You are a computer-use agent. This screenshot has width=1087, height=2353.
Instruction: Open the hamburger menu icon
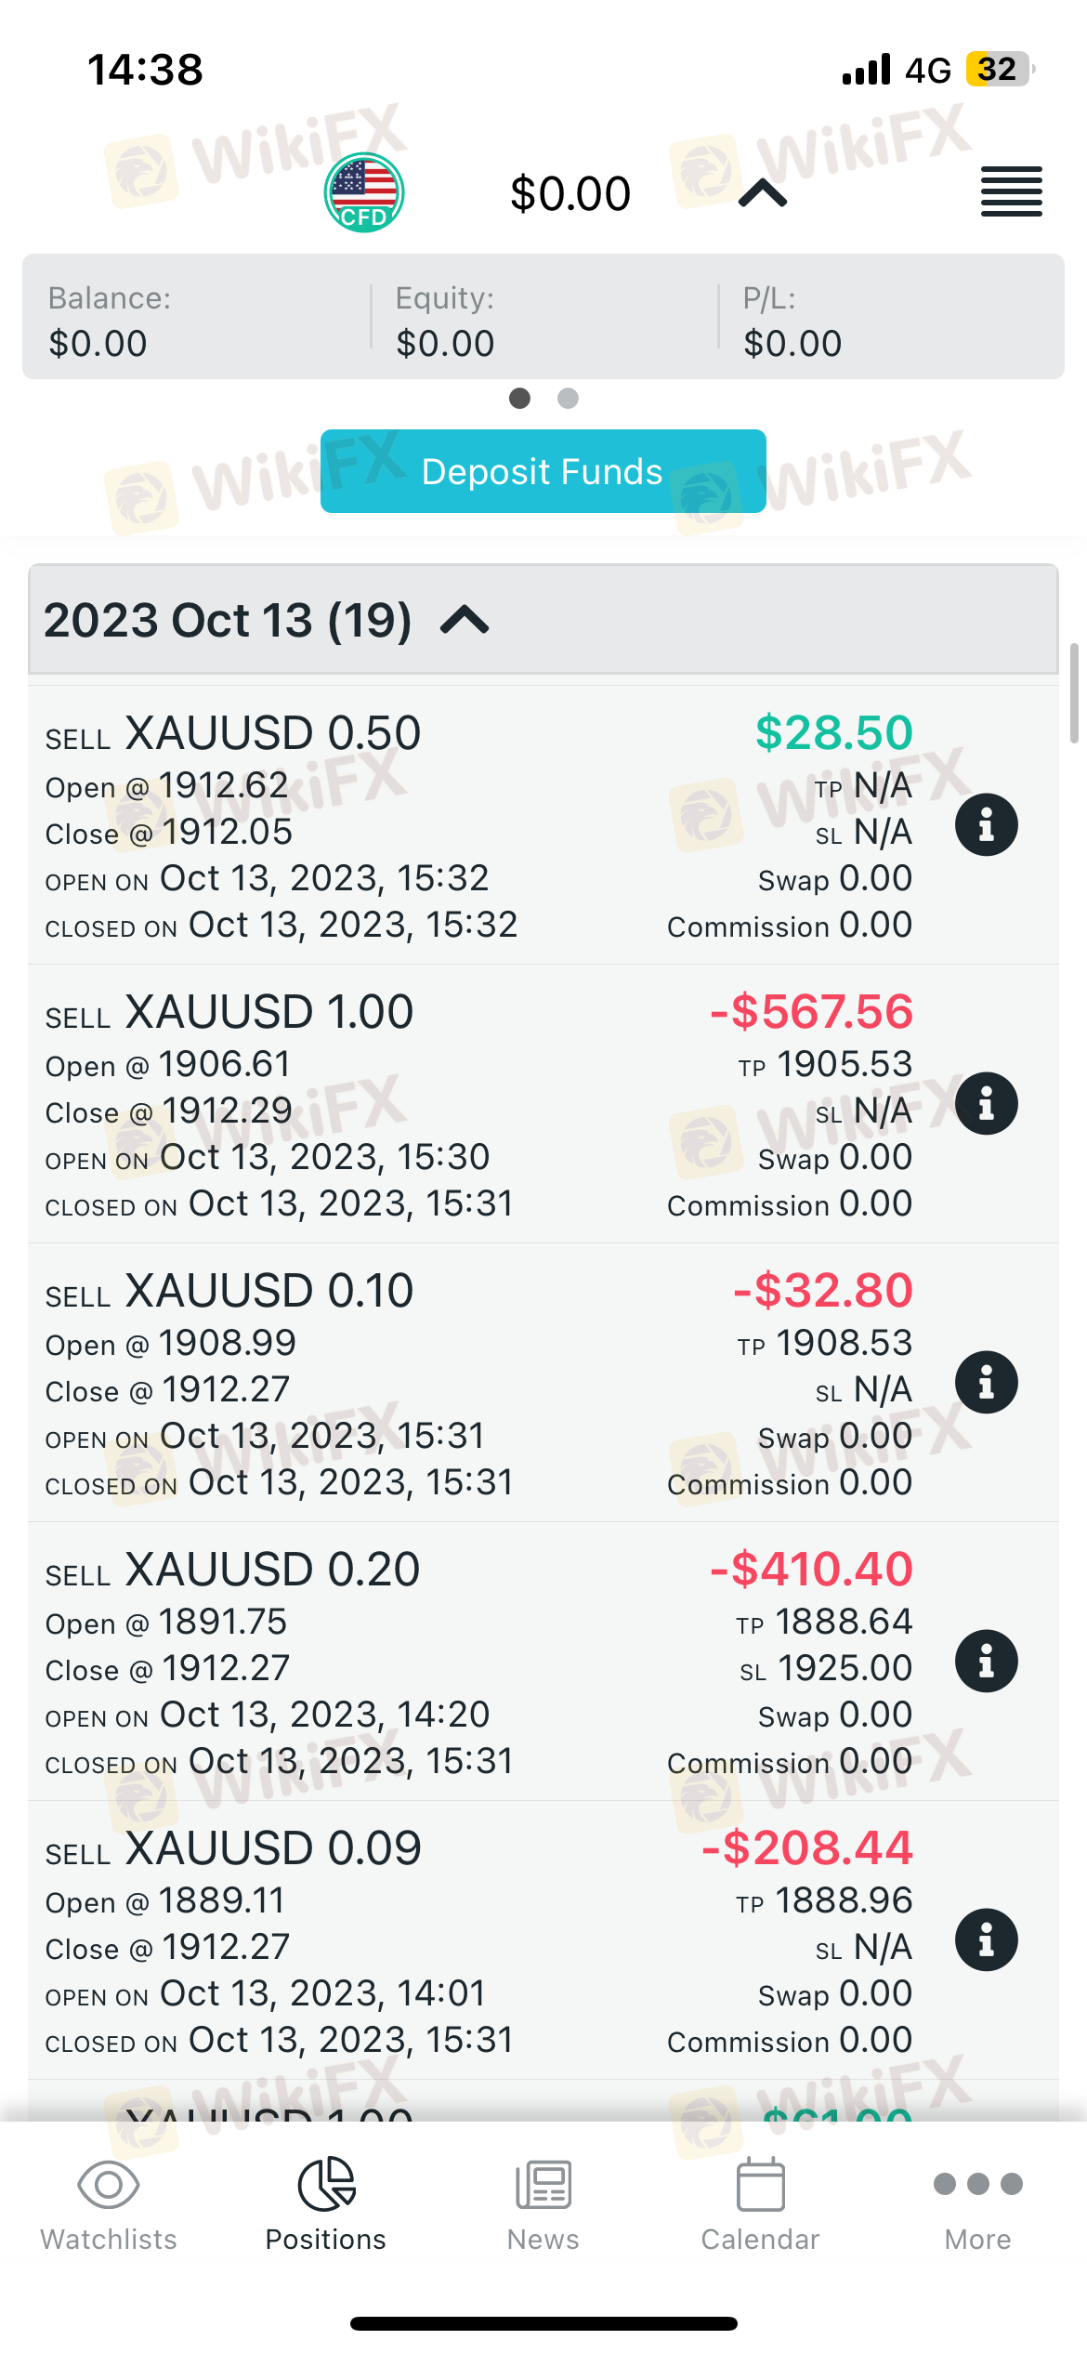[1011, 192]
